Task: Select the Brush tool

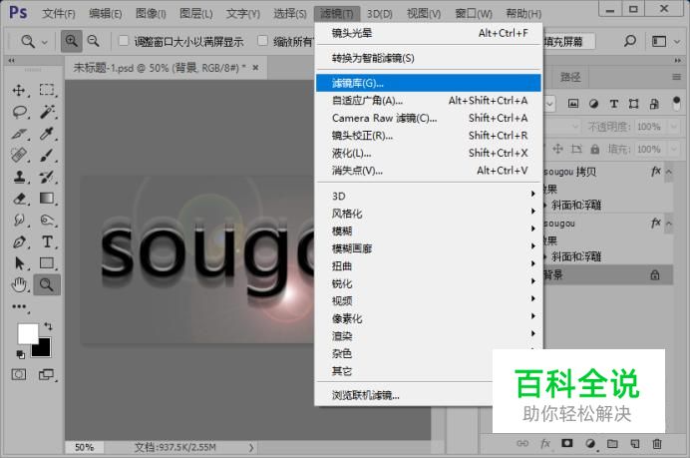Action: click(x=47, y=155)
